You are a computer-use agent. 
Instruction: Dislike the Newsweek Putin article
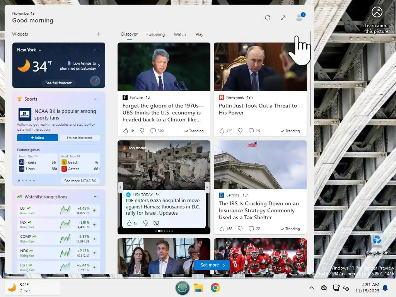click(240, 131)
